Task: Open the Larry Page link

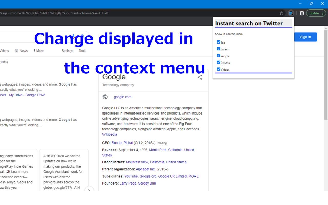Action: click(128, 183)
